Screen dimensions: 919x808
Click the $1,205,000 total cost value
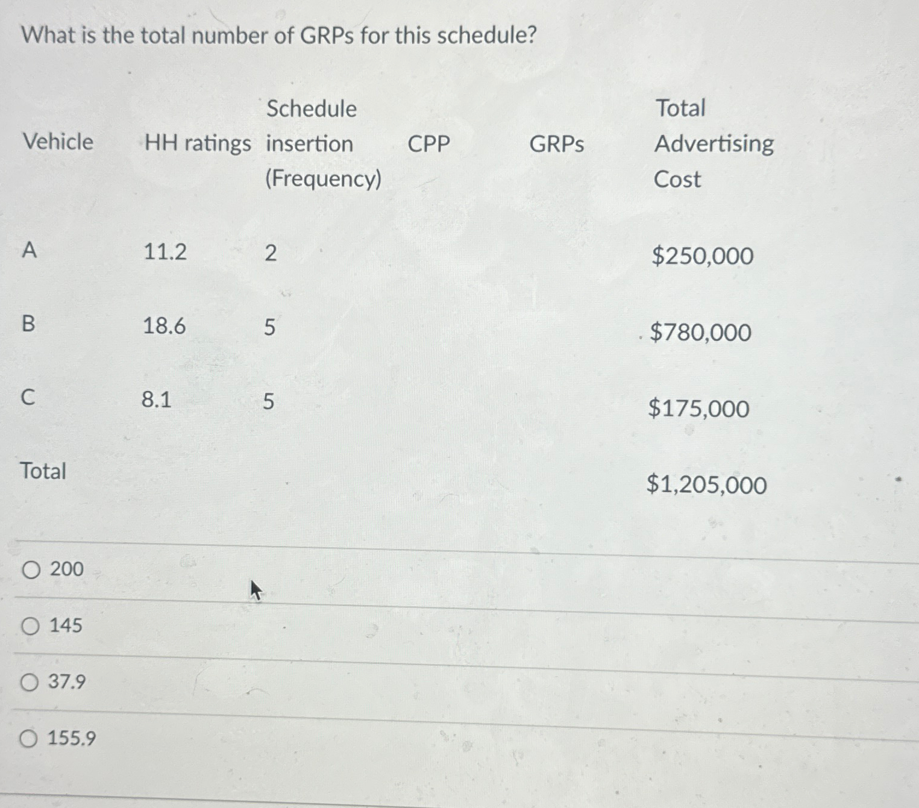[x=706, y=486]
